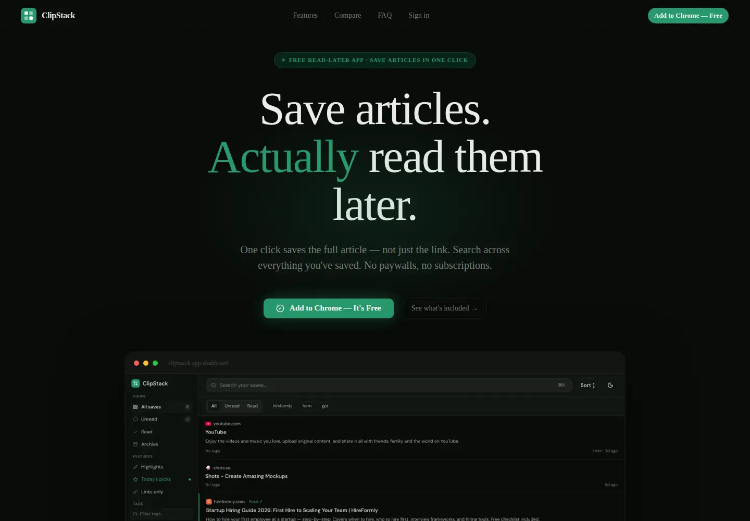Screen dimensions: 750x521
Task: Click the hireformly.com orange favicon
Action: coord(209,502)
